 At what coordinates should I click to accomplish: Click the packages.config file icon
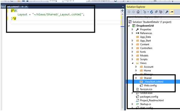[137, 97]
